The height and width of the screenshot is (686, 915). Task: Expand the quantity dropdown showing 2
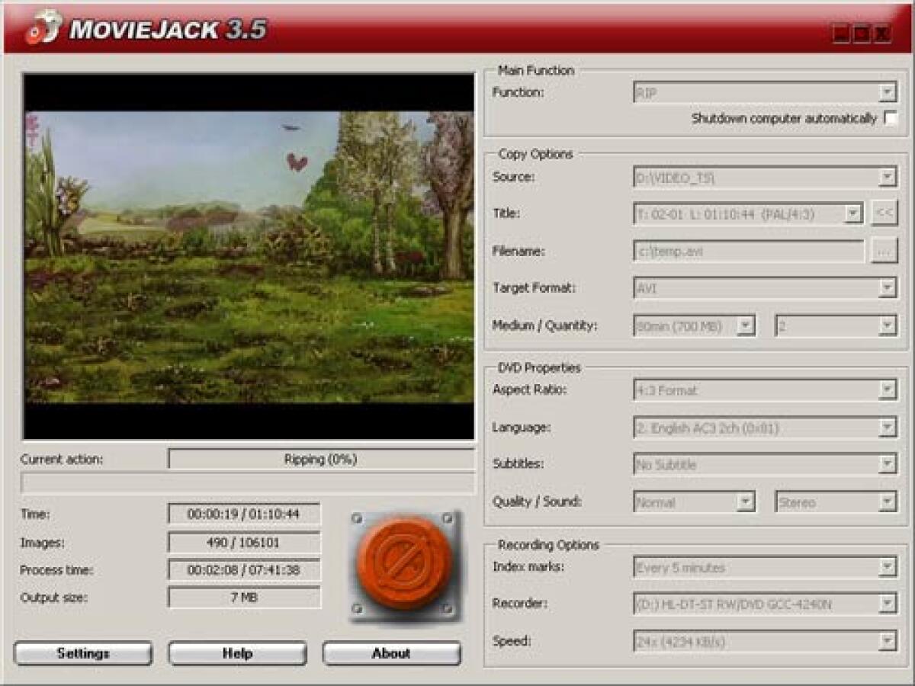[889, 325]
